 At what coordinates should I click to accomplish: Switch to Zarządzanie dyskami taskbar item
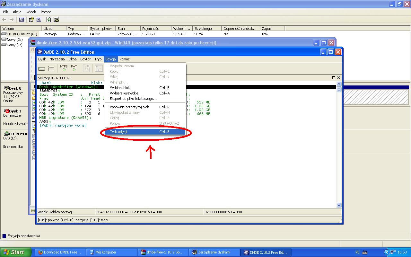[214, 252]
